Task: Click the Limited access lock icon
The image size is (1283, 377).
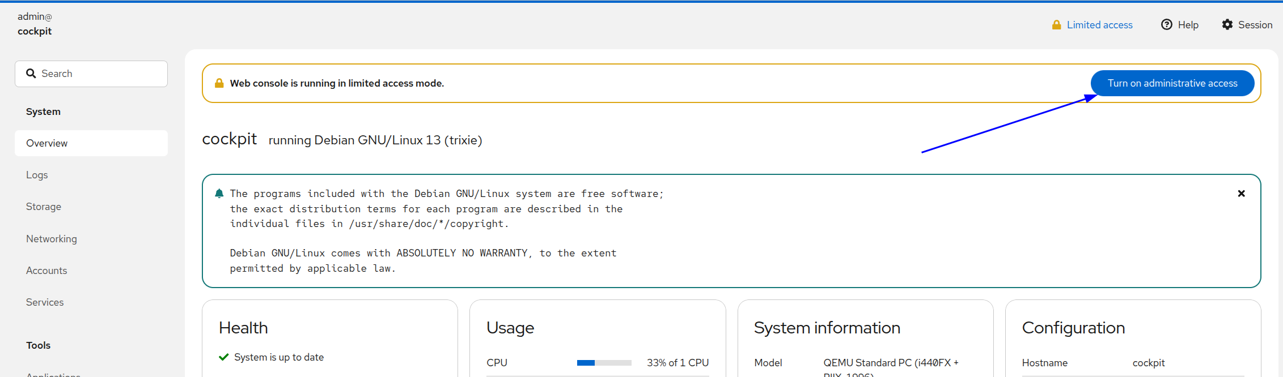Action: pos(1056,25)
